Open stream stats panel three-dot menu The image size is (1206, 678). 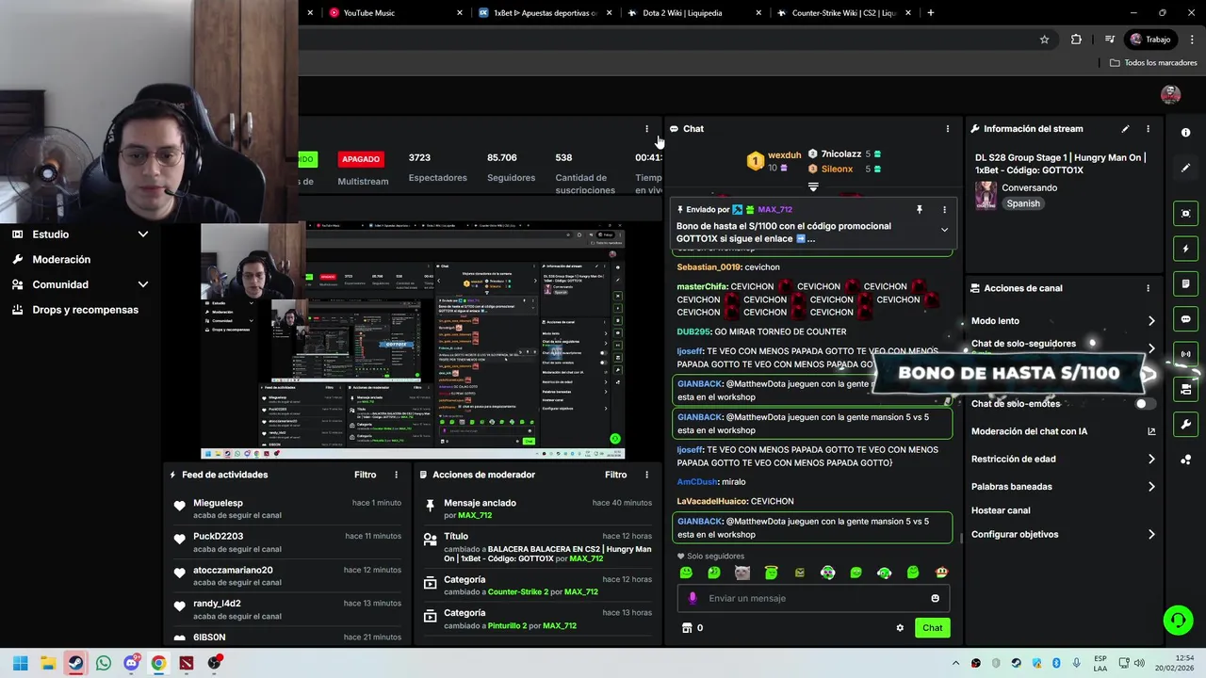click(x=646, y=129)
